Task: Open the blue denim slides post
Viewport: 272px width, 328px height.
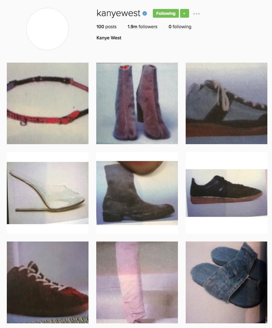Action: (x=227, y=282)
